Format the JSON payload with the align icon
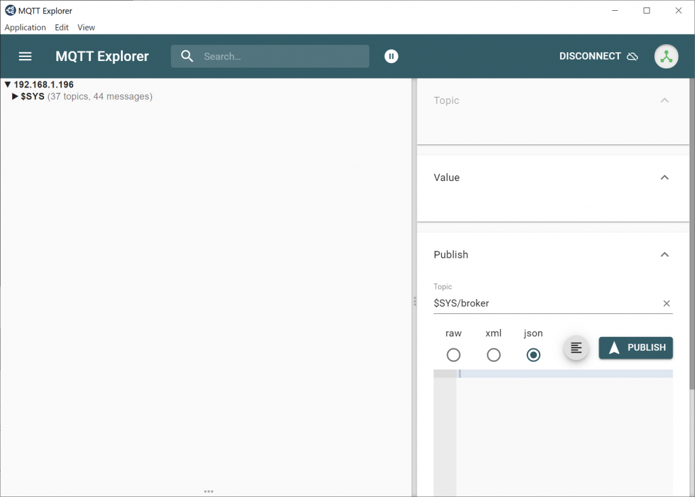Screen dimensions: 695x497 [576, 348]
